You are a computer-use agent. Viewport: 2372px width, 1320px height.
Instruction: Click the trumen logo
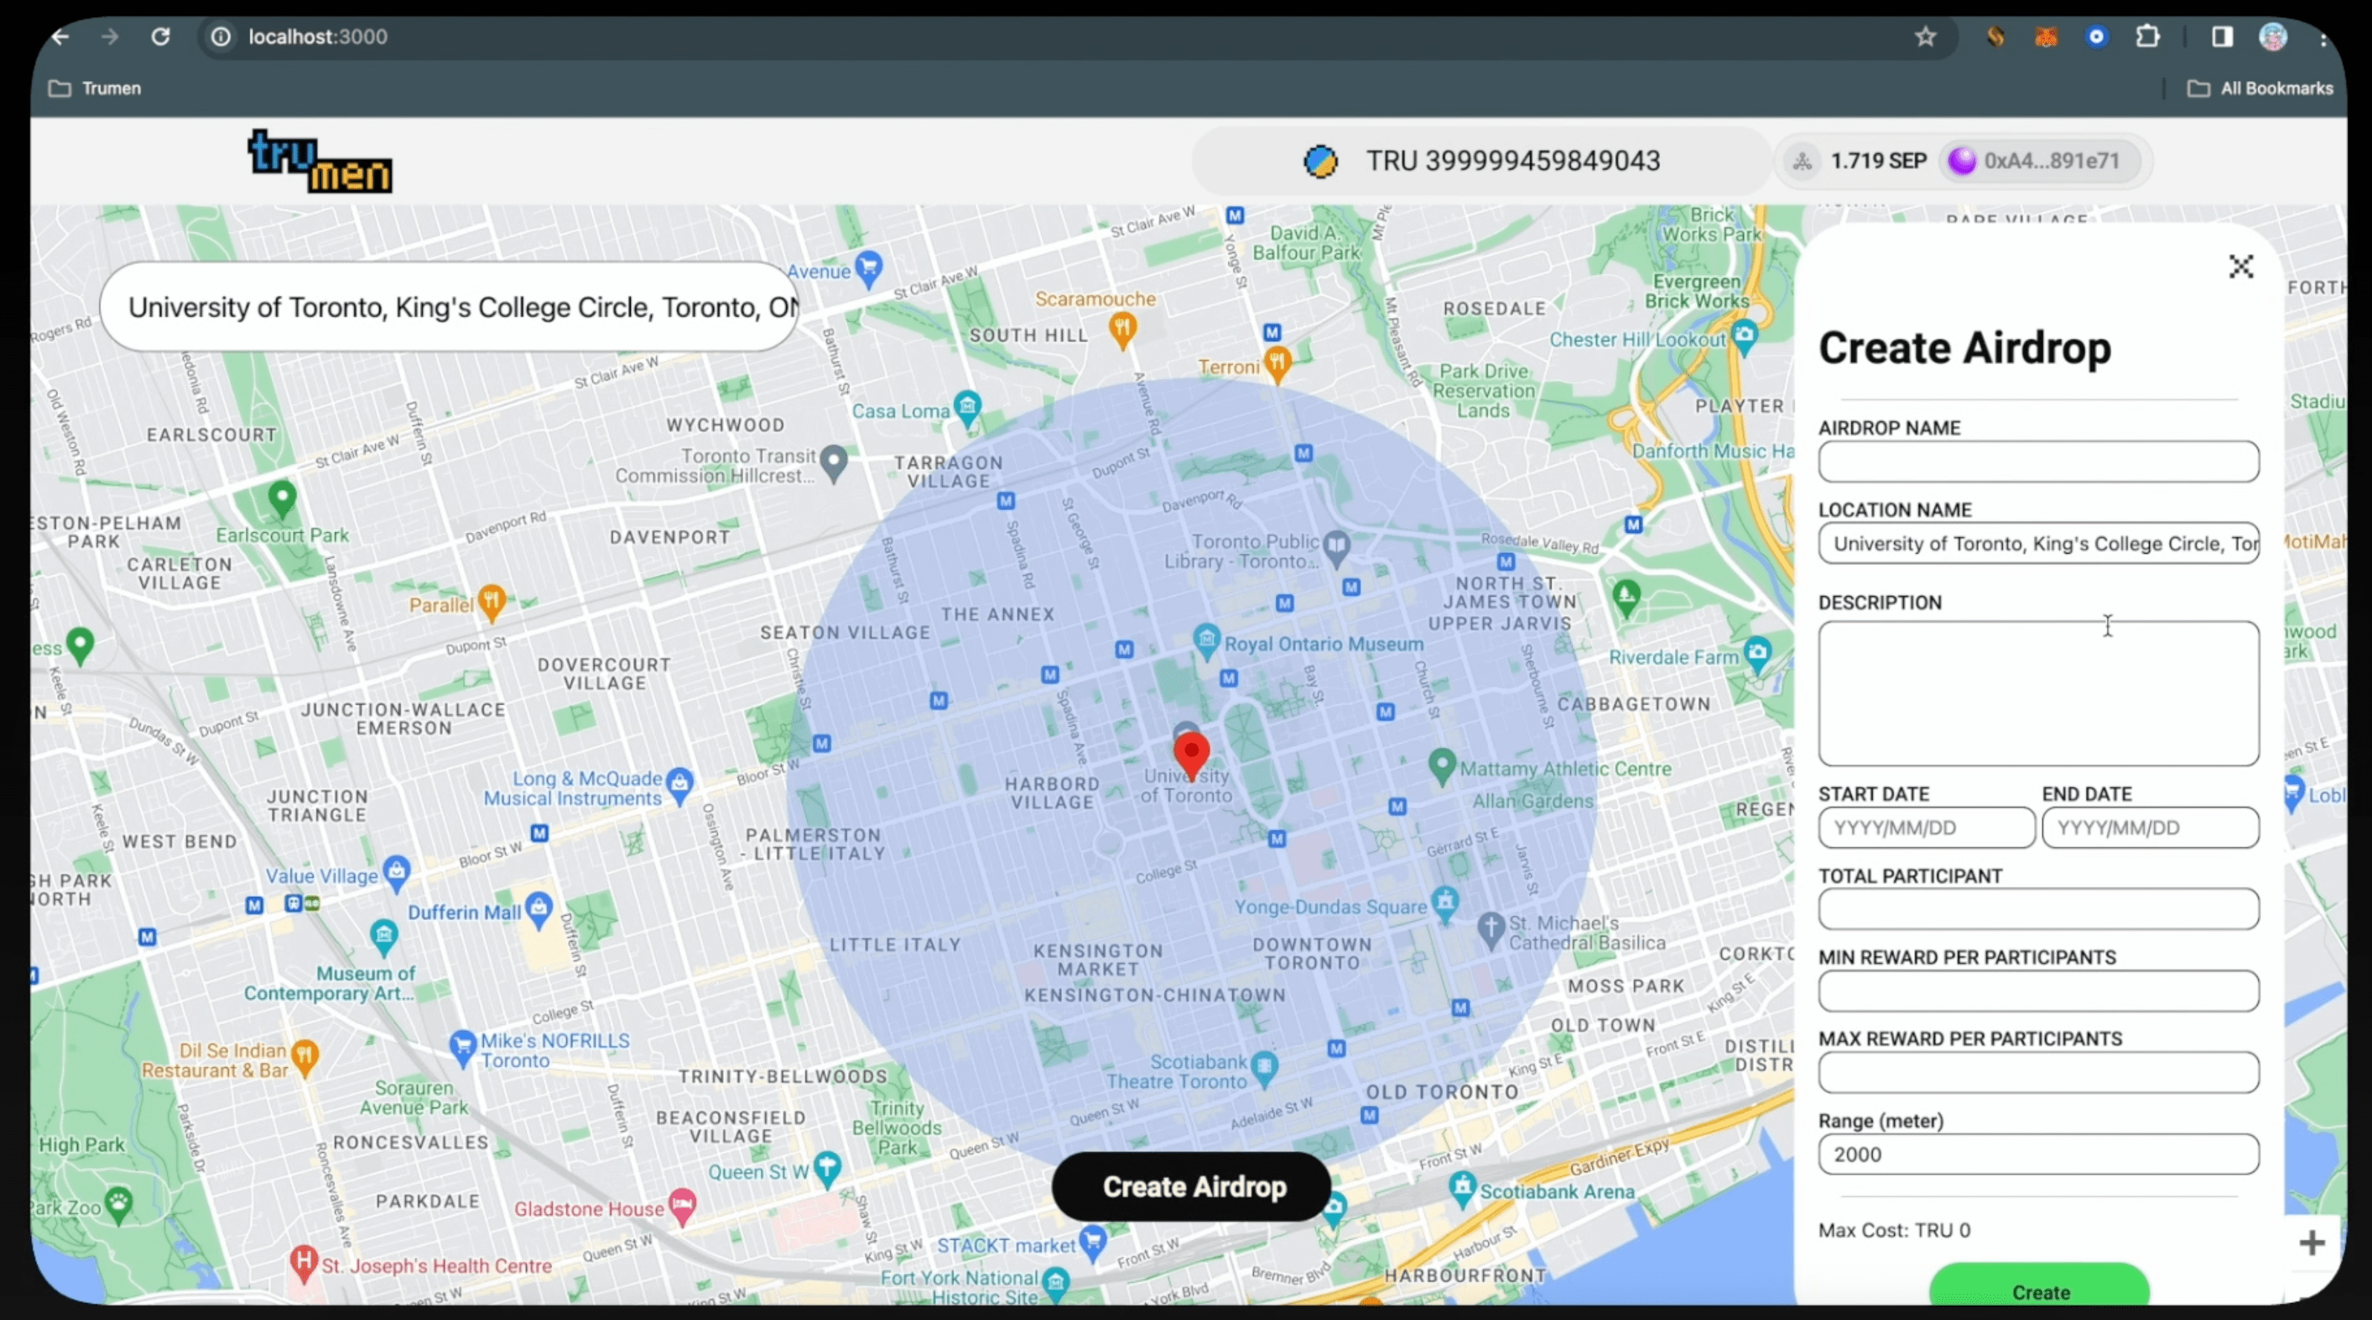(x=320, y=161)
